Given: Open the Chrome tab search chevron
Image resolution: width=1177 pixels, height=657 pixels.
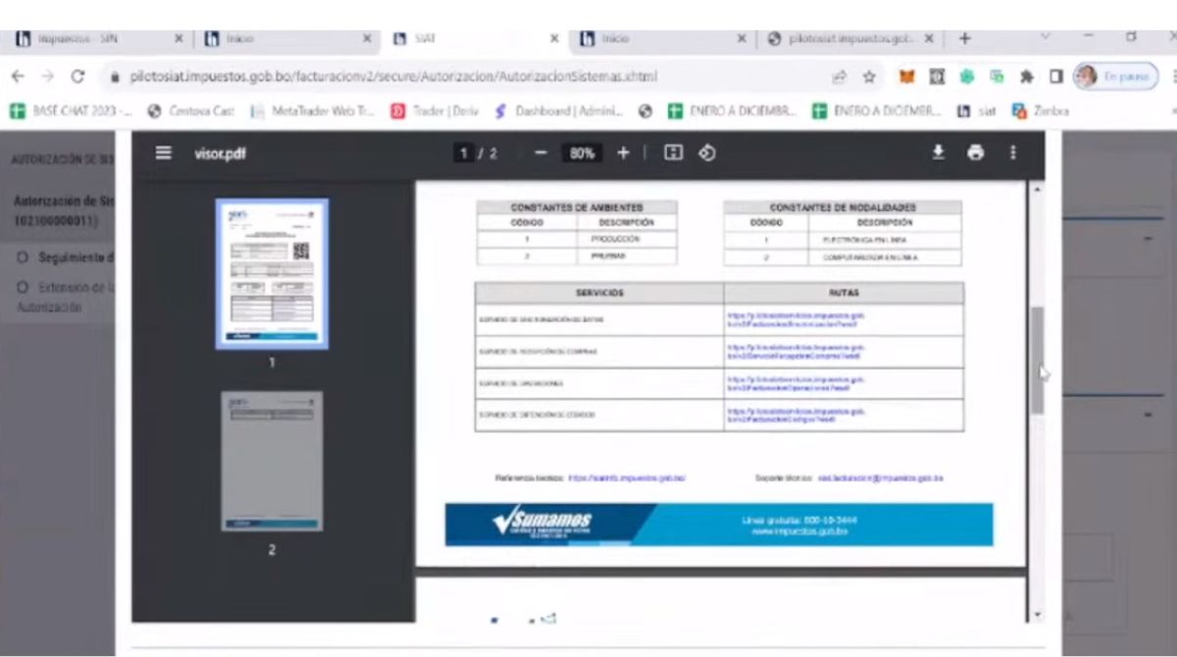Looking at the screenshot, I should (1044, 38).
